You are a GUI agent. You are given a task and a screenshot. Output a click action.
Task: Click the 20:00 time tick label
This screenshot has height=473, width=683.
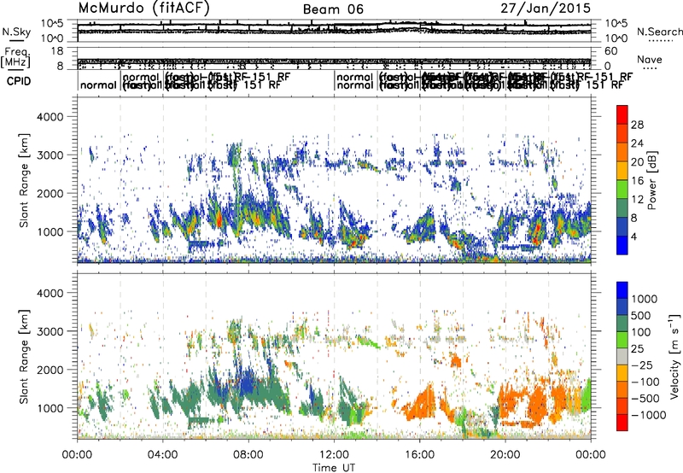tap(505, 455)
